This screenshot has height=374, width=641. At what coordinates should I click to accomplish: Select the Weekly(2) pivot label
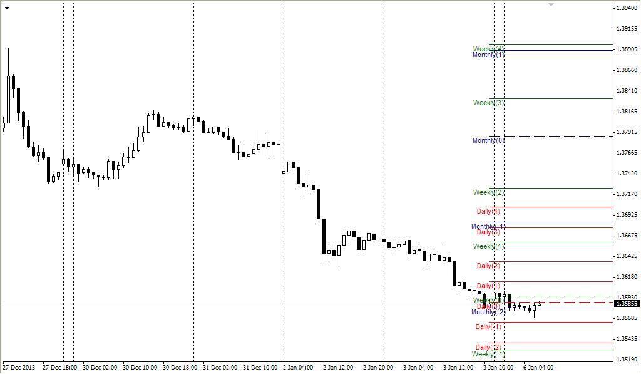click(x=488, y=192)
